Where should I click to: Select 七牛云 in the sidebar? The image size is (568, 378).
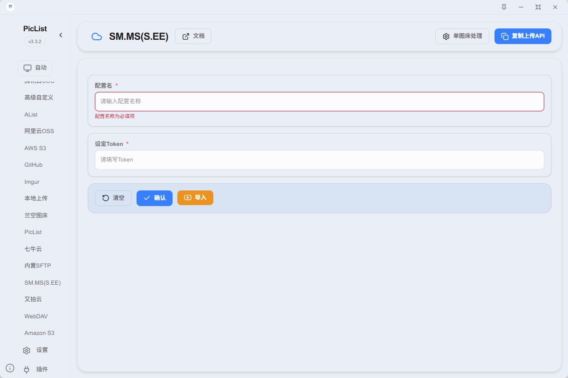click(33, 249)
